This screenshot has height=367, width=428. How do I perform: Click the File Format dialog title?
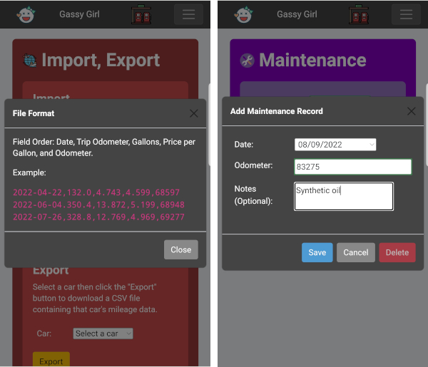coord(34,113)
